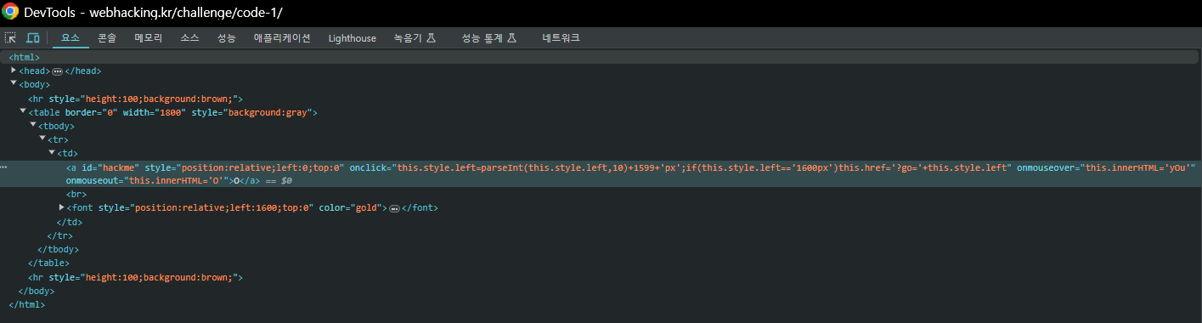This screenshot has width=1202, height=323.
Task: Expand the ellipsis badge inside the font tag
Action: (x=394, y=208)
